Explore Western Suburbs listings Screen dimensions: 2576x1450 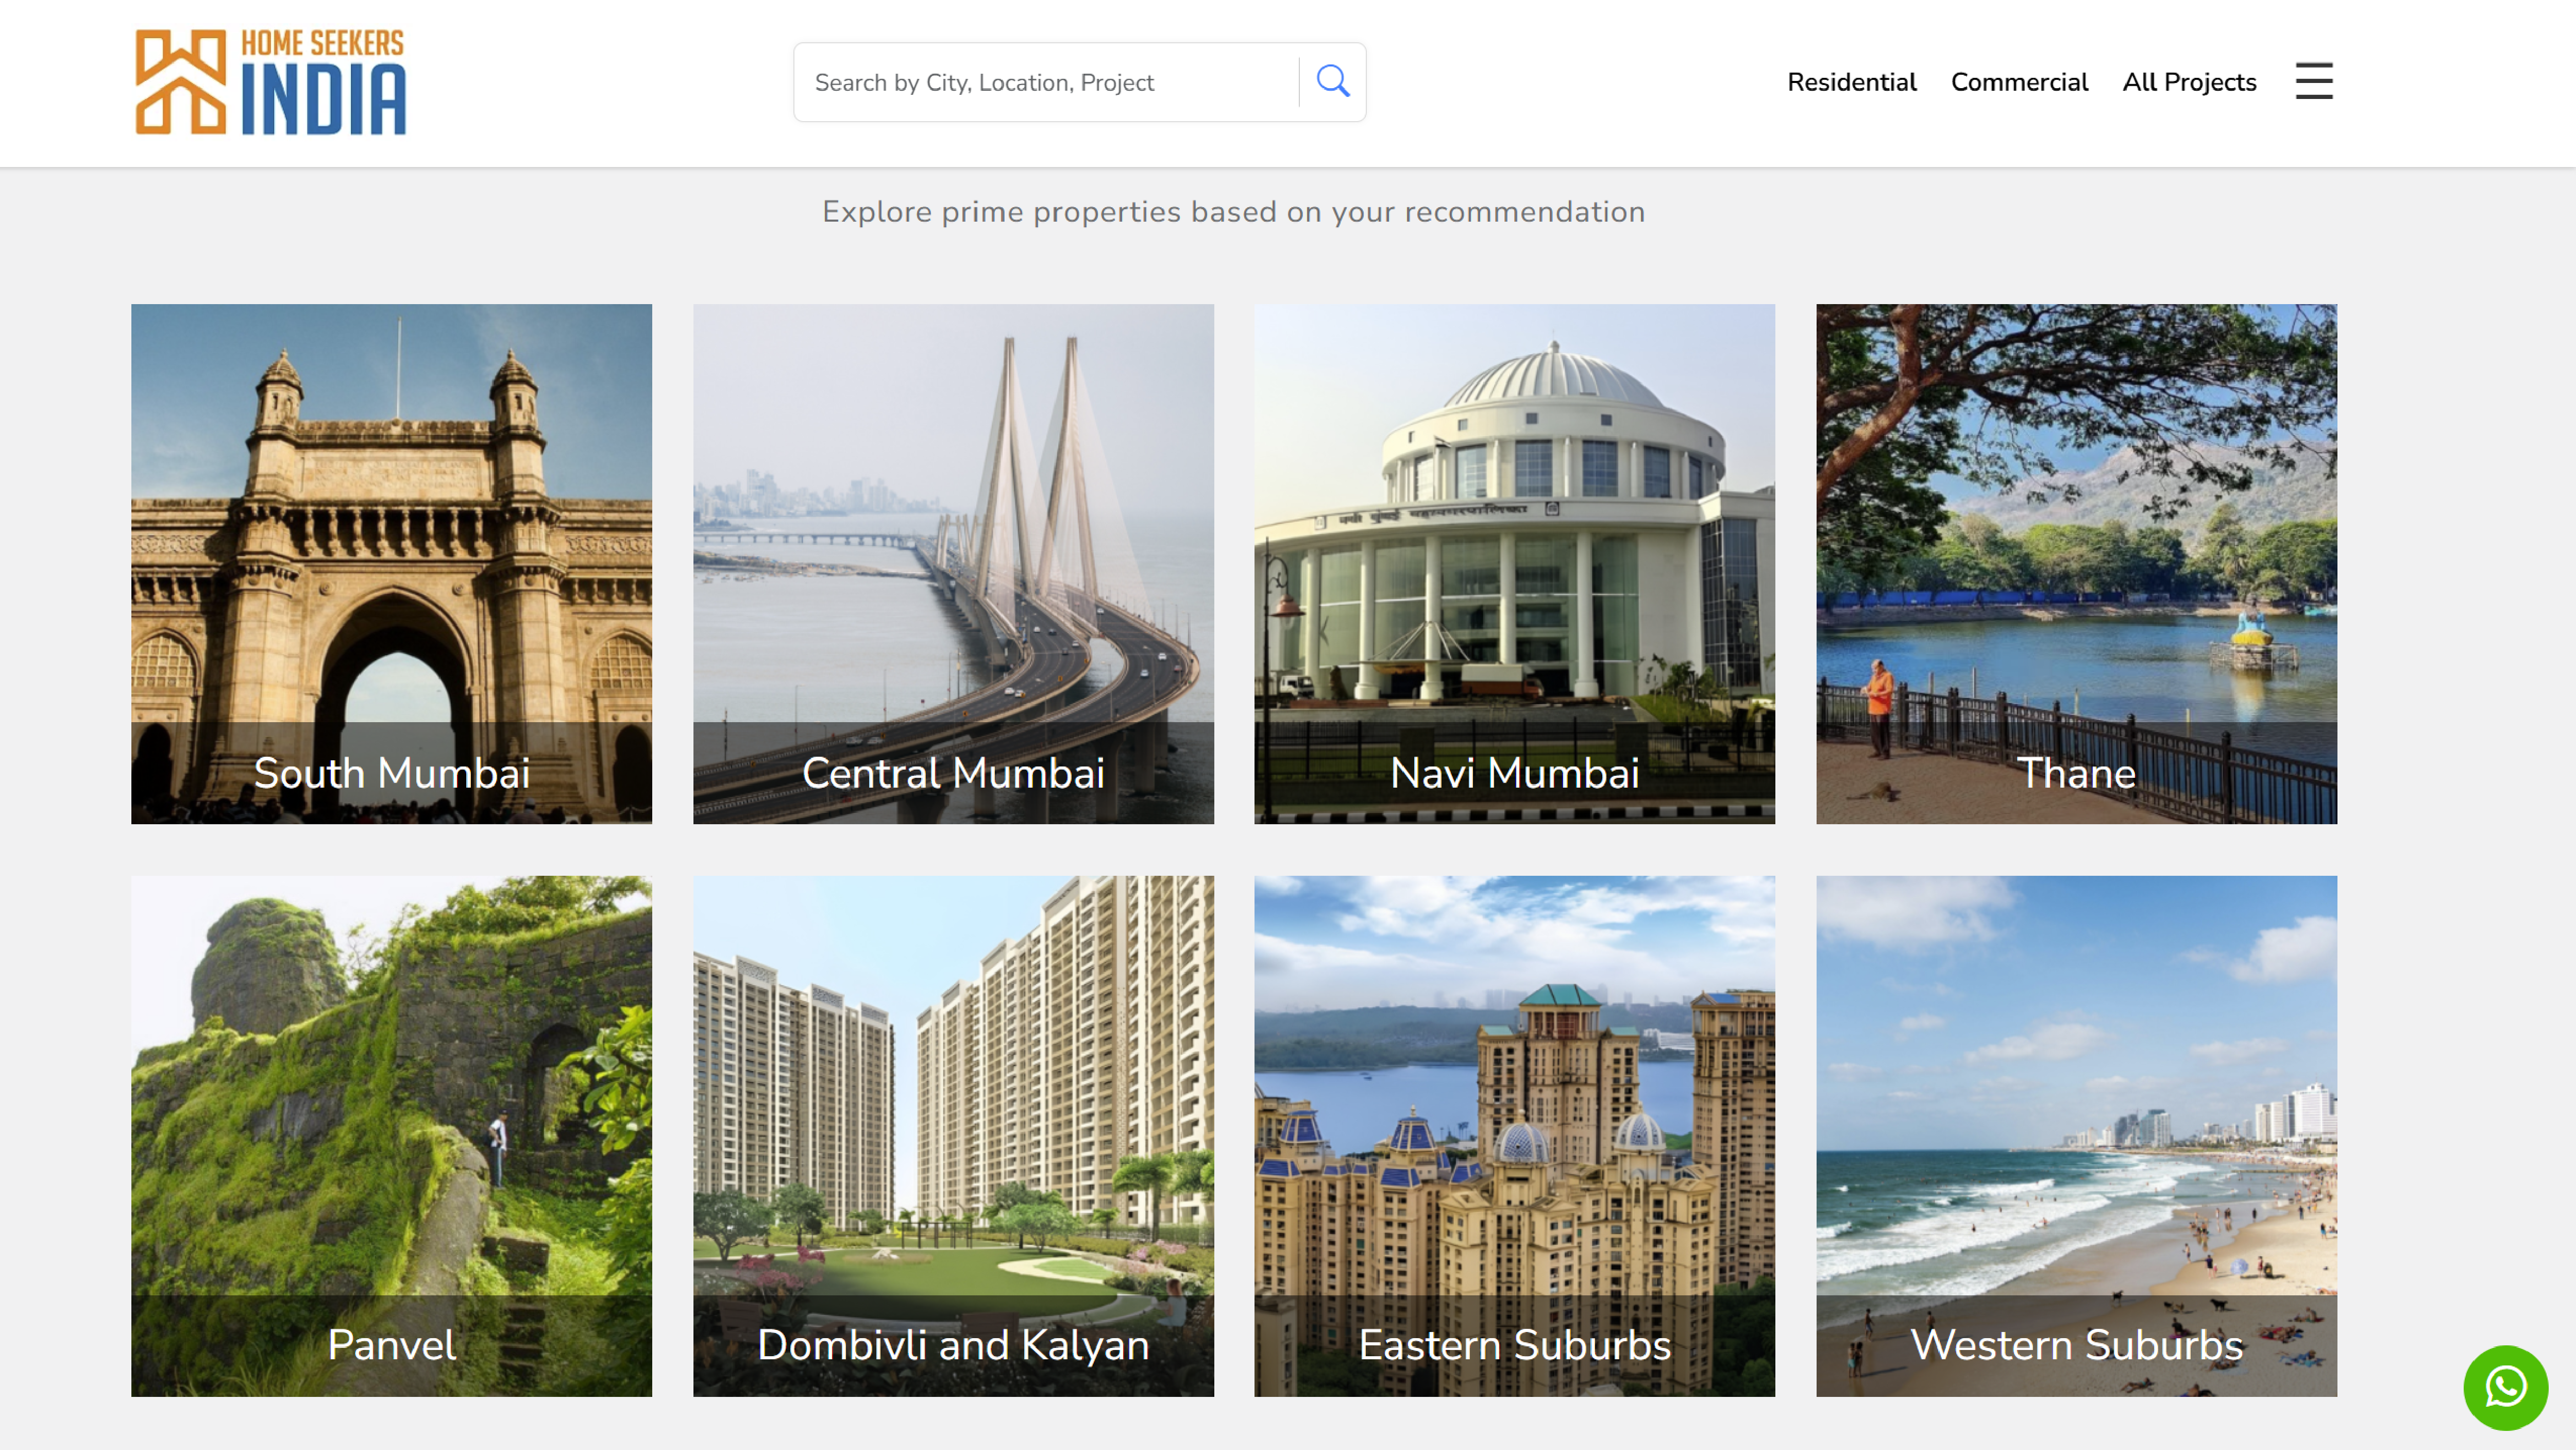(2076, 1136)
